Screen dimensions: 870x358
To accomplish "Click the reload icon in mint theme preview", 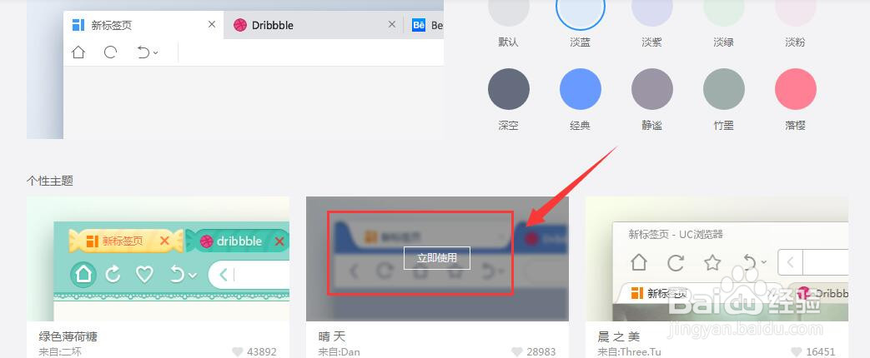I will pyautogui.click(x=113, y=274).
